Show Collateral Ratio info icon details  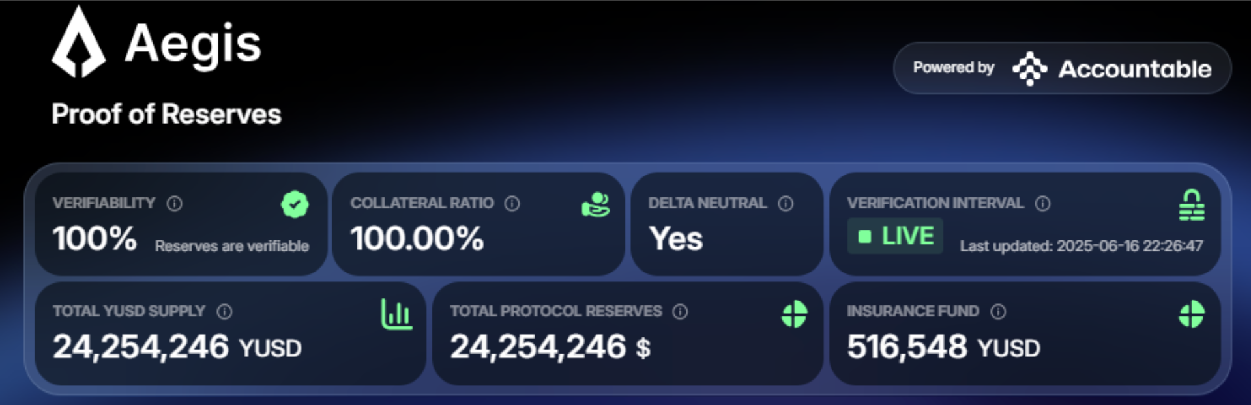(512, 203)
